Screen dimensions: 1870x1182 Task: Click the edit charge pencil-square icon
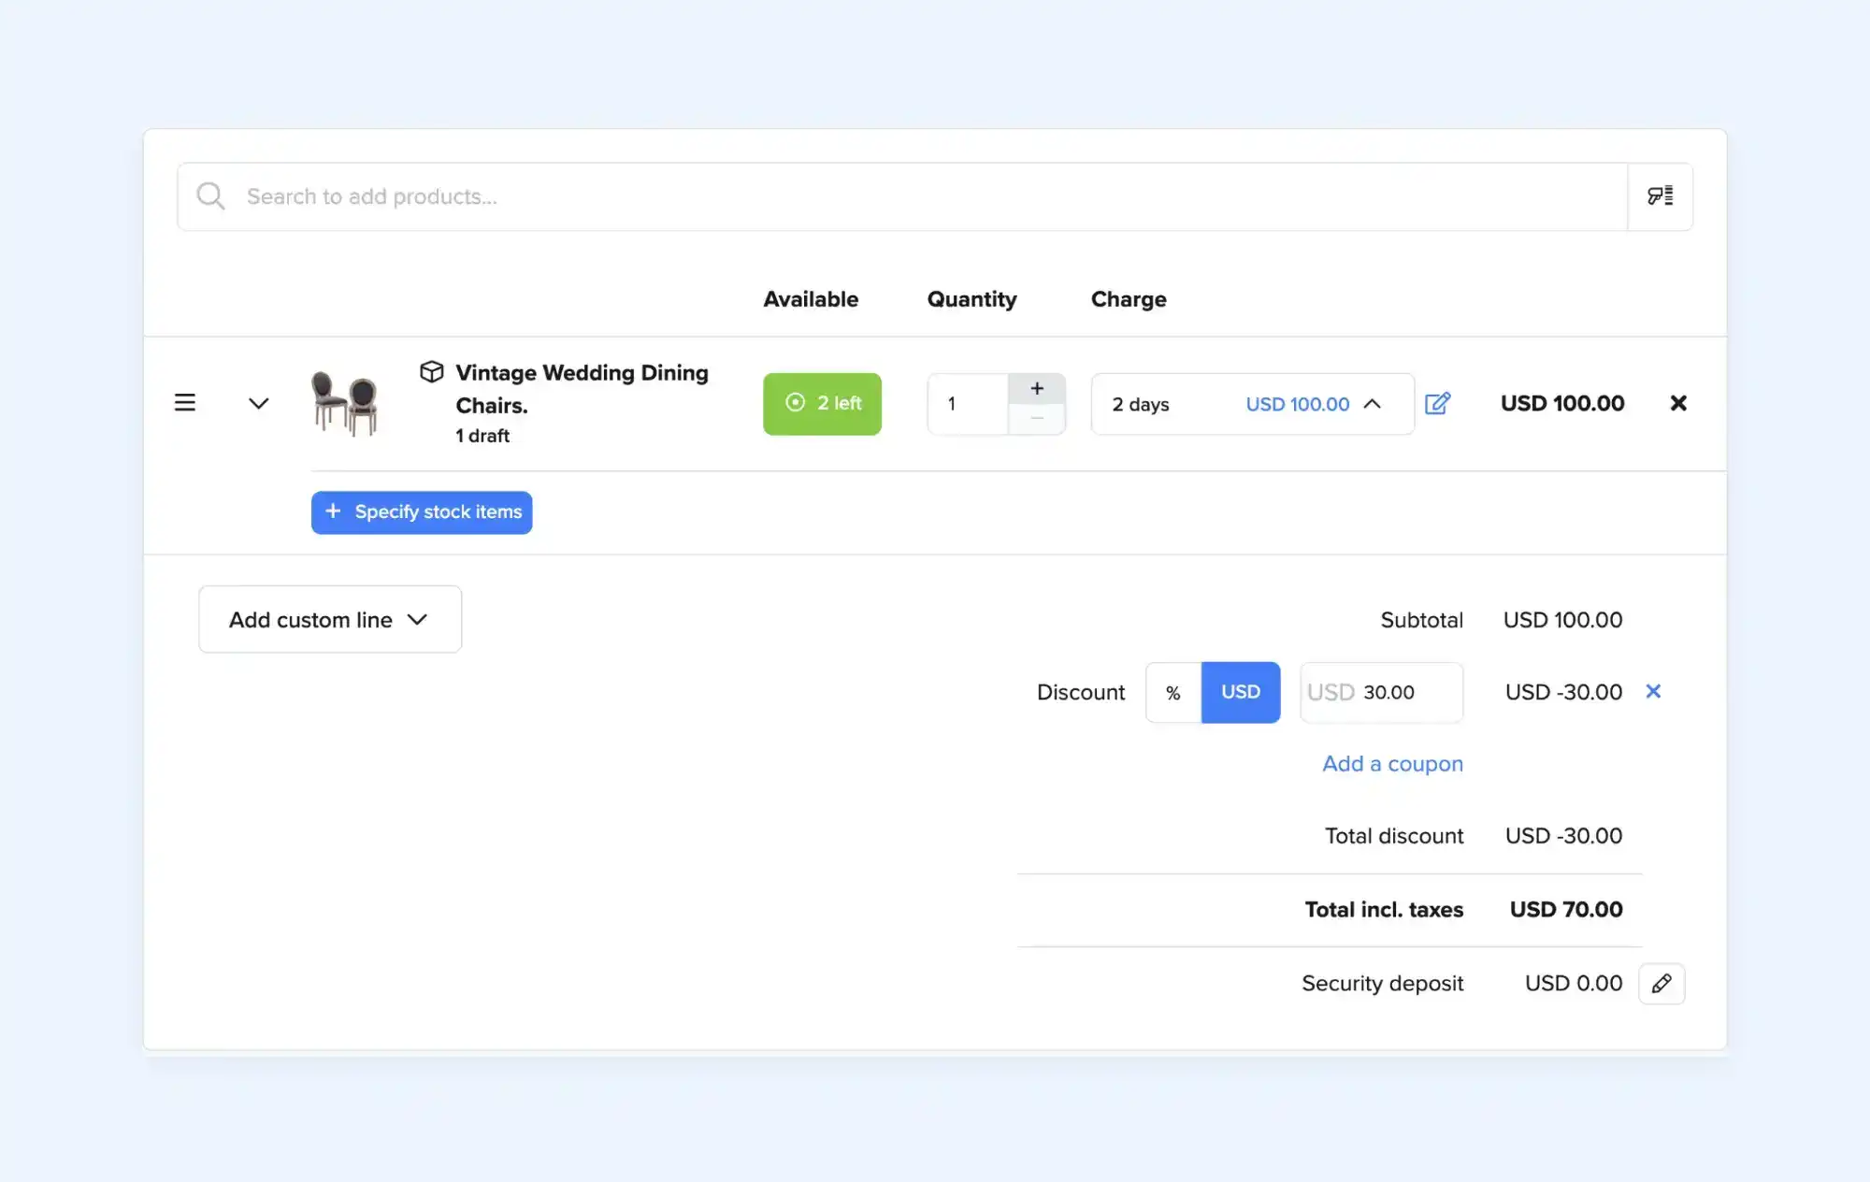1437,403
